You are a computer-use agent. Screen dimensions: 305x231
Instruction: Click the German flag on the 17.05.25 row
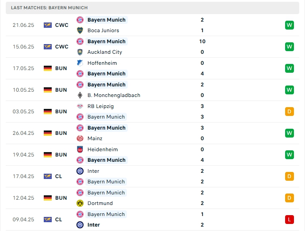tap(48, 68)
